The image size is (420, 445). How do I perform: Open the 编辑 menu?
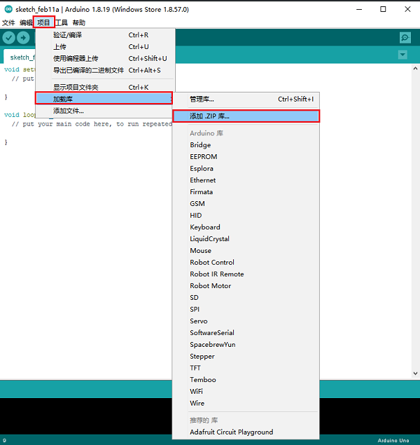click(x=26, y=22)
